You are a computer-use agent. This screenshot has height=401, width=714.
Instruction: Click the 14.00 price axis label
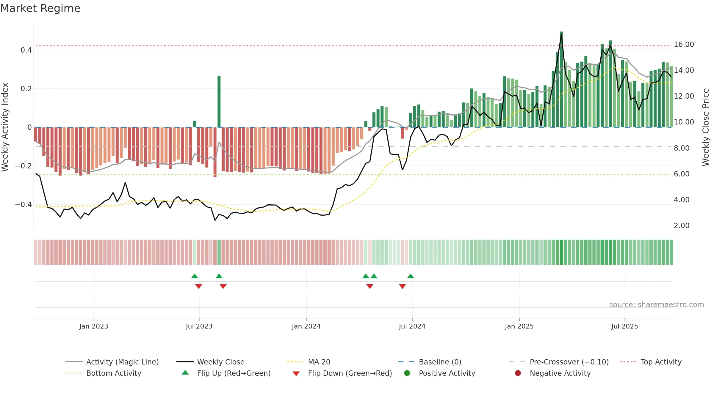[x=684, y=70]
